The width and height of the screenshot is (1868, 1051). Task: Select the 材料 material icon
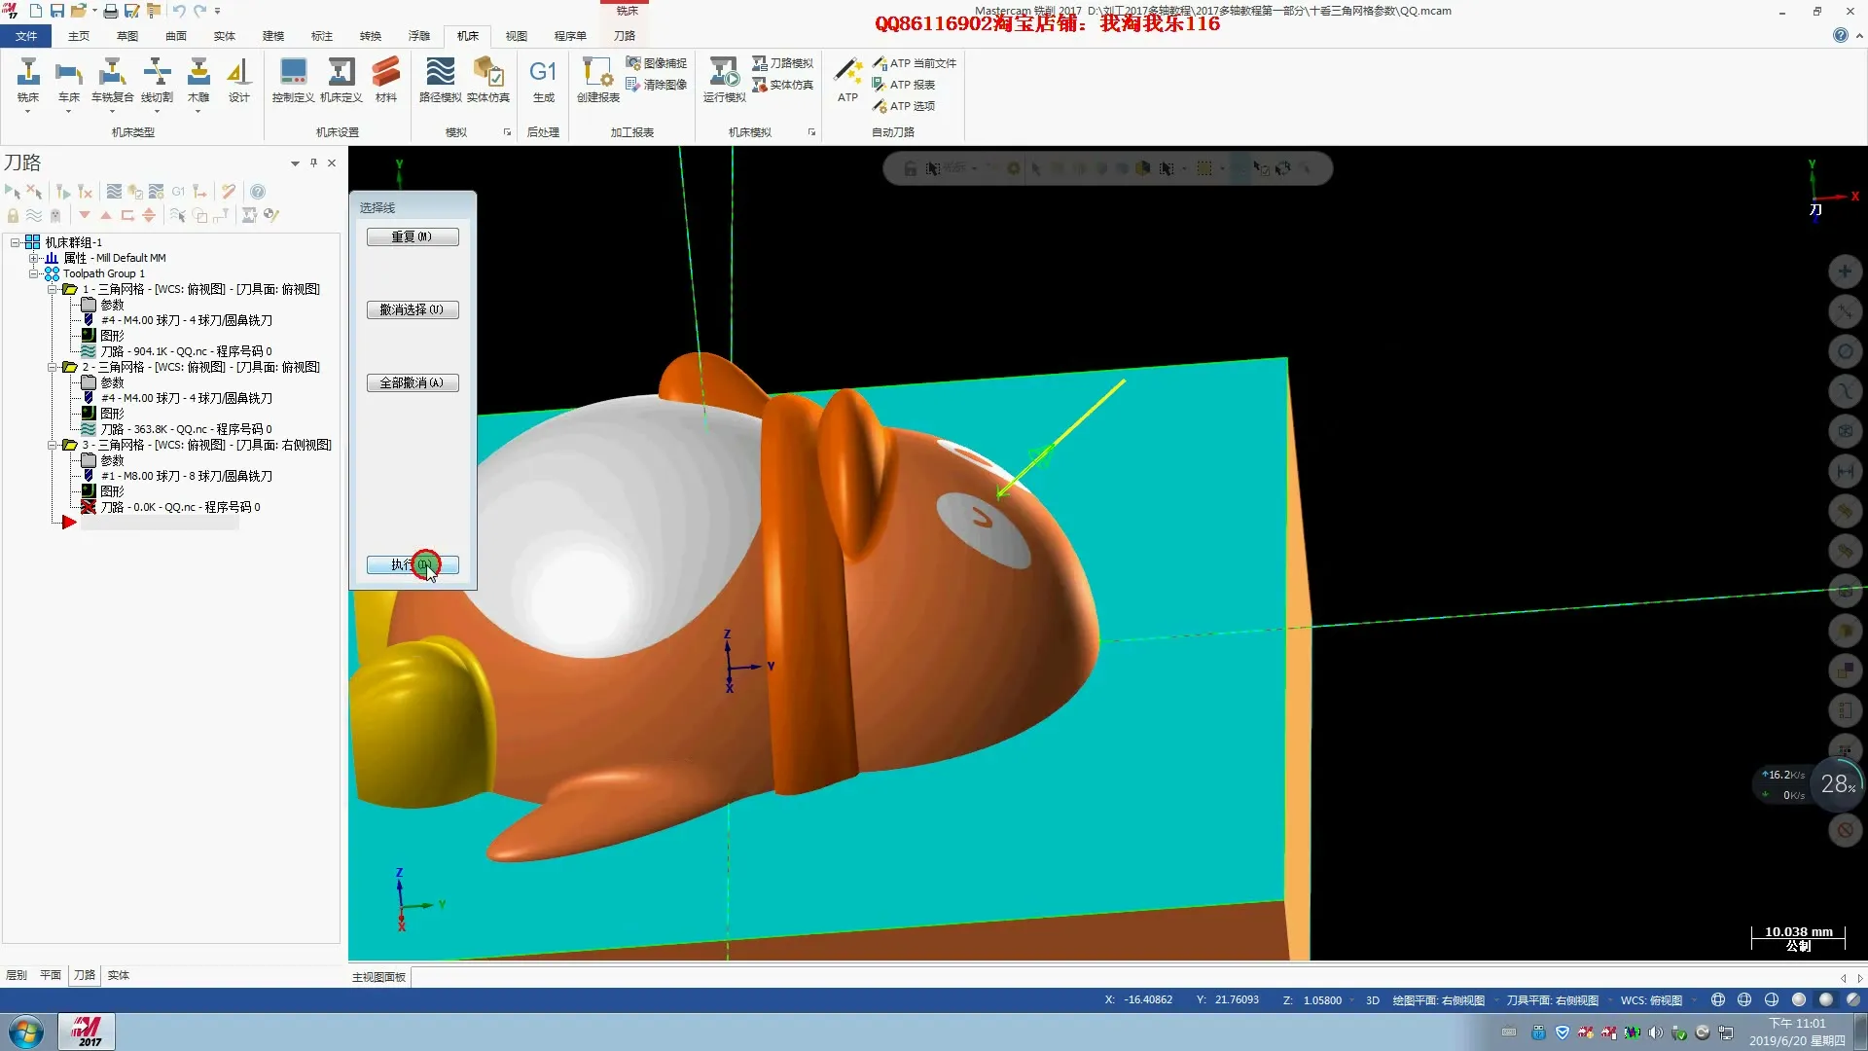[386, 78]
